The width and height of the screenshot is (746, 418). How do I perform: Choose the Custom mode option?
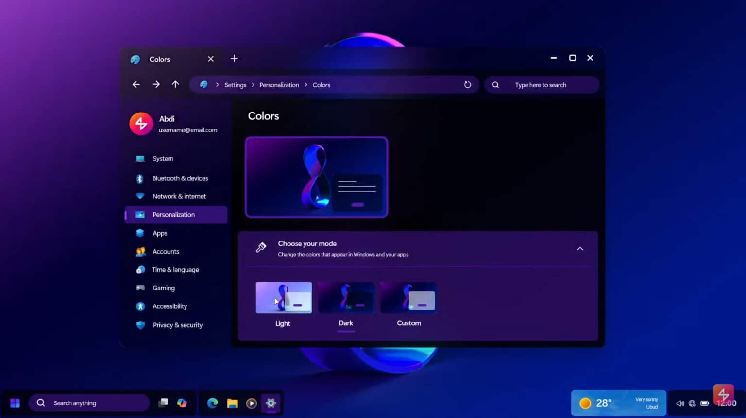408,297
